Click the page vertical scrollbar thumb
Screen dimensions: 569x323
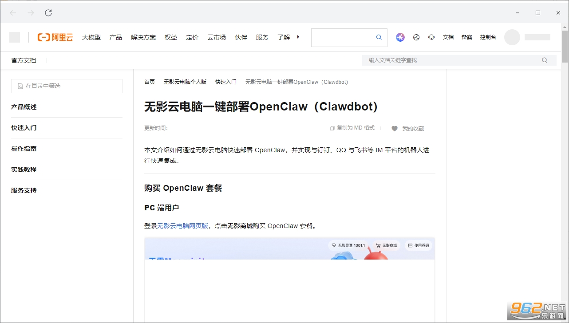(x=565, y=47)
